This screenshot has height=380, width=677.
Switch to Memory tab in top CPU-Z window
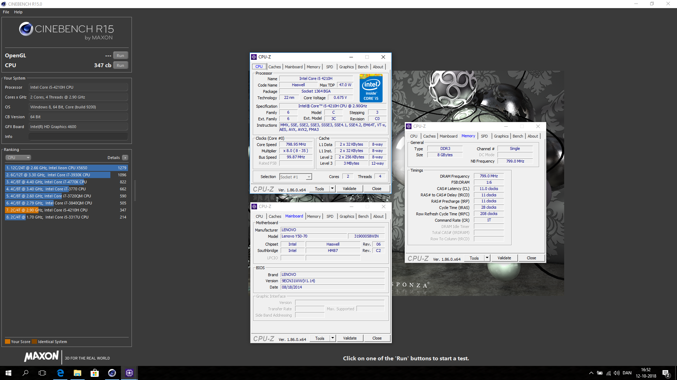313,67
